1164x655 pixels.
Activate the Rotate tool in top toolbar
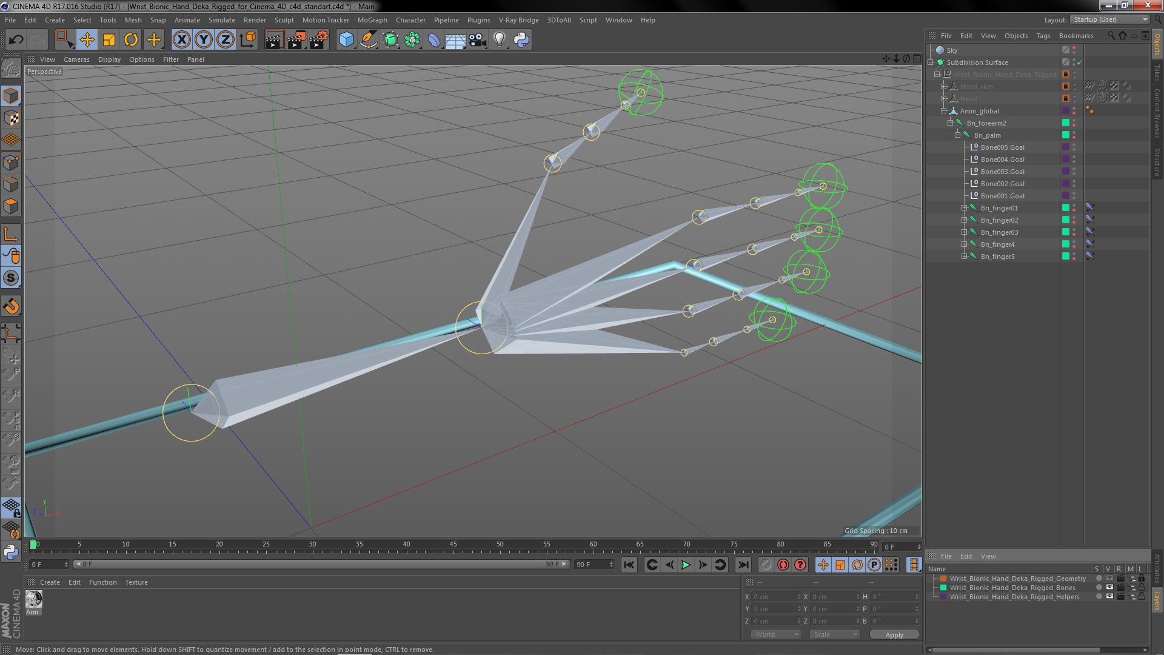[x=131, y=40]
